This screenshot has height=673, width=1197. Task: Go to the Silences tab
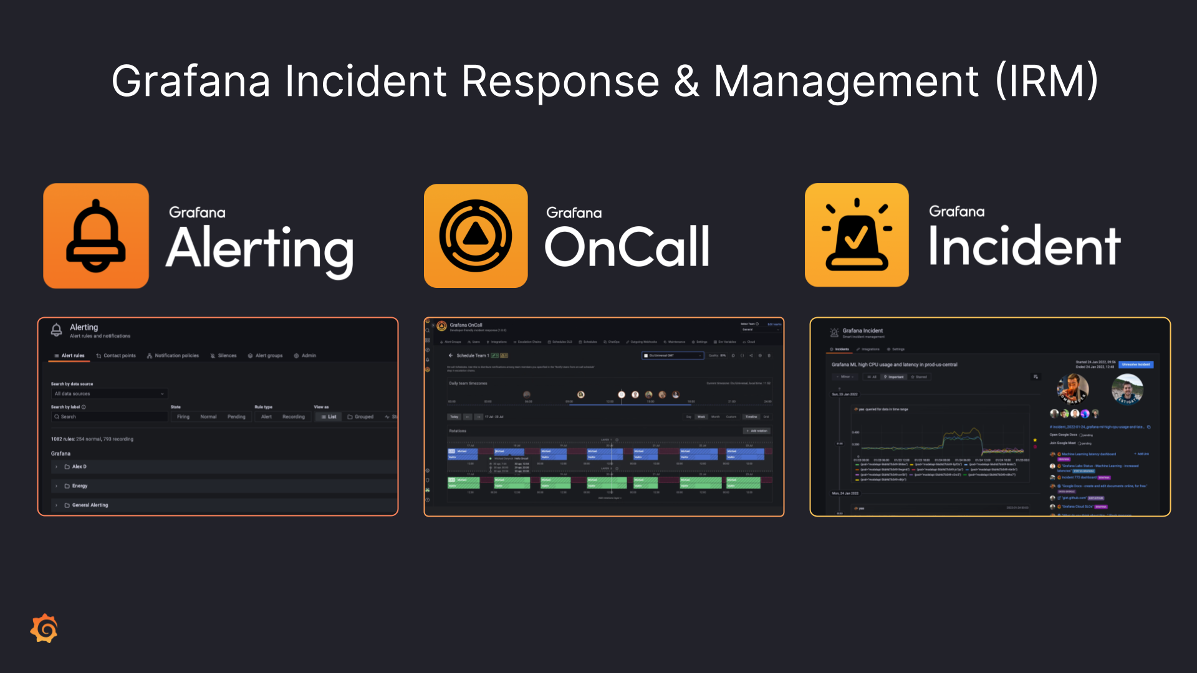(223, 356)
